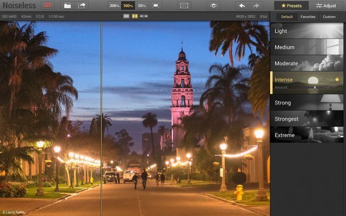Screen dimensions: 346x216
Task: Apply the Light preset
Action: (x=307, y=31)
